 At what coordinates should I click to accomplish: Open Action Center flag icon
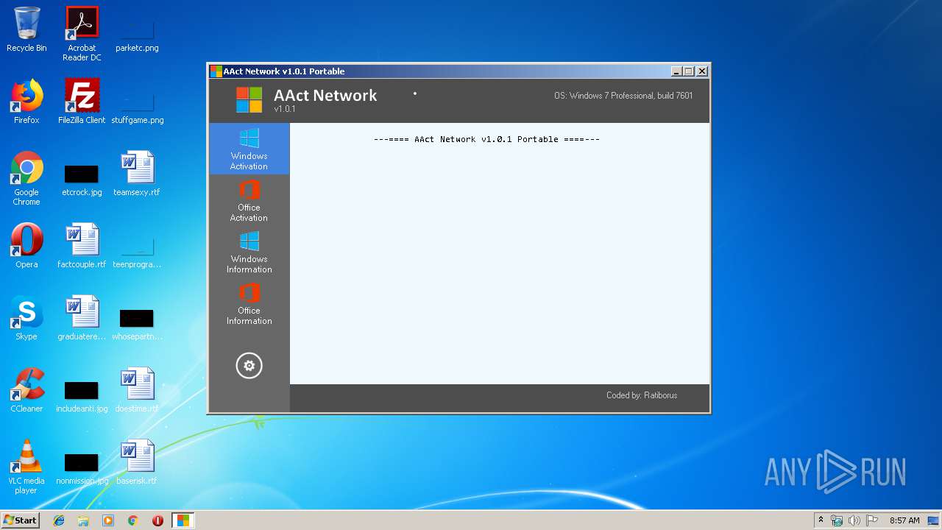872,520
